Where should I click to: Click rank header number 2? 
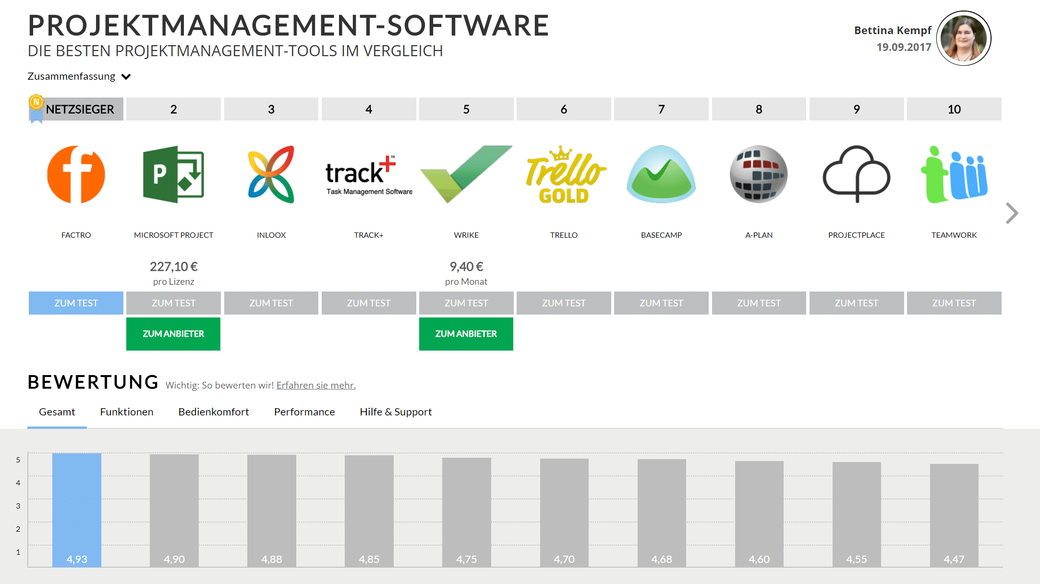173,109
